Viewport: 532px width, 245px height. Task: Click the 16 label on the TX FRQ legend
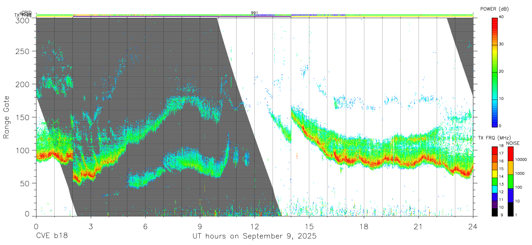(x=502, y=161)
